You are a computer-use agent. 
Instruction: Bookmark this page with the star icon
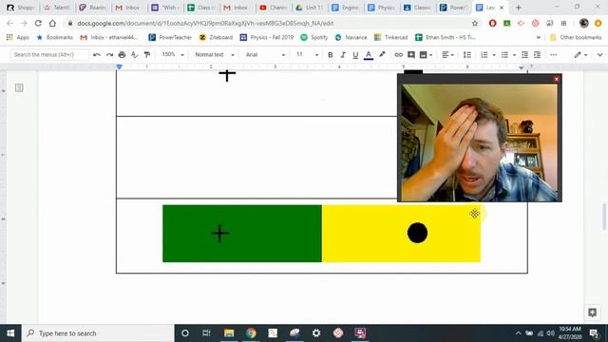pyautogui.click(x=475, y=23)
